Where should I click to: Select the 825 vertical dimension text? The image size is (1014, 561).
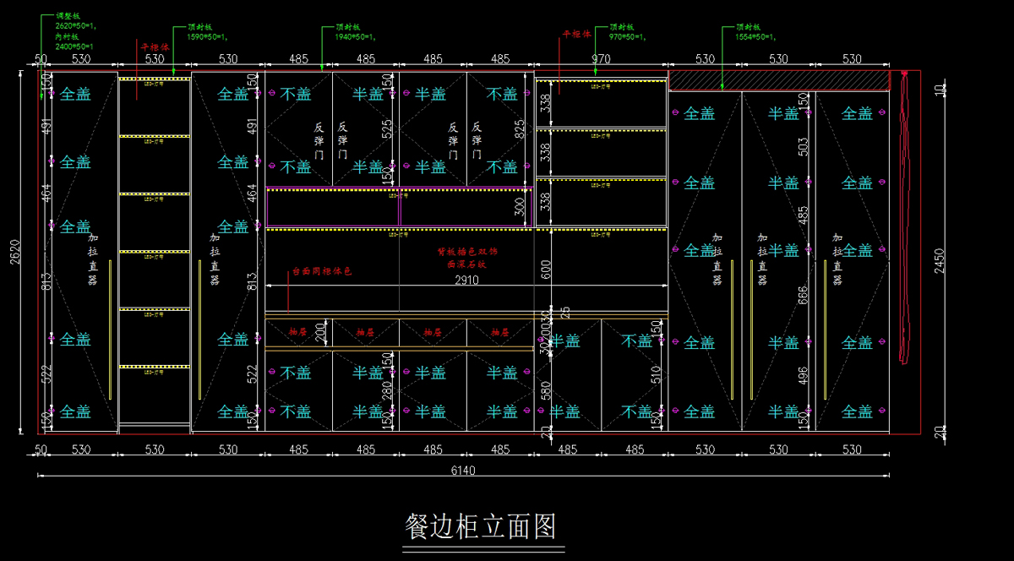click(520, 128)
